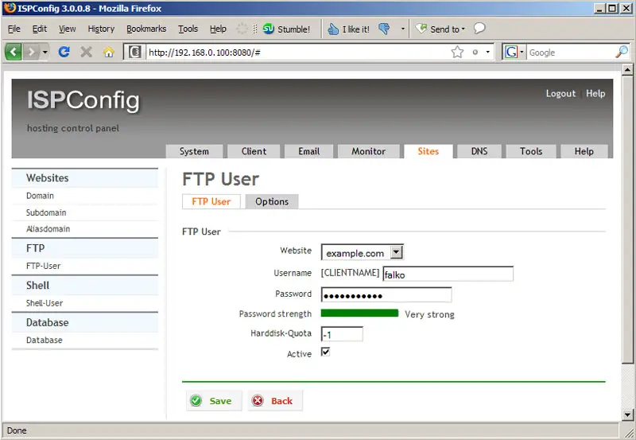Open the Tools menu in menu bar
The image size is (636, 440).
pos(188,29)
